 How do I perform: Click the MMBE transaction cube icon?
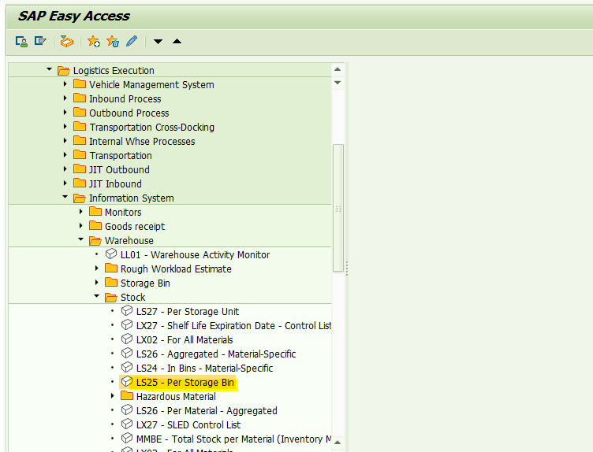coord(127,439)
